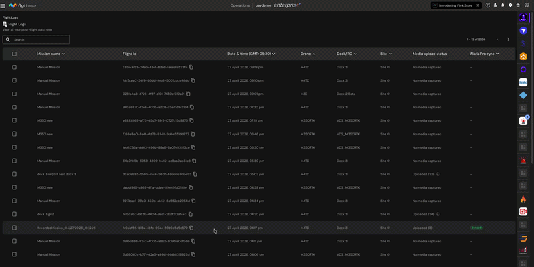Image resolution: width=534 pixels, height=267 pixels.
Task: Open the purple ring app in sidebar
Action: pyautogui.click(x=523, y=70)
